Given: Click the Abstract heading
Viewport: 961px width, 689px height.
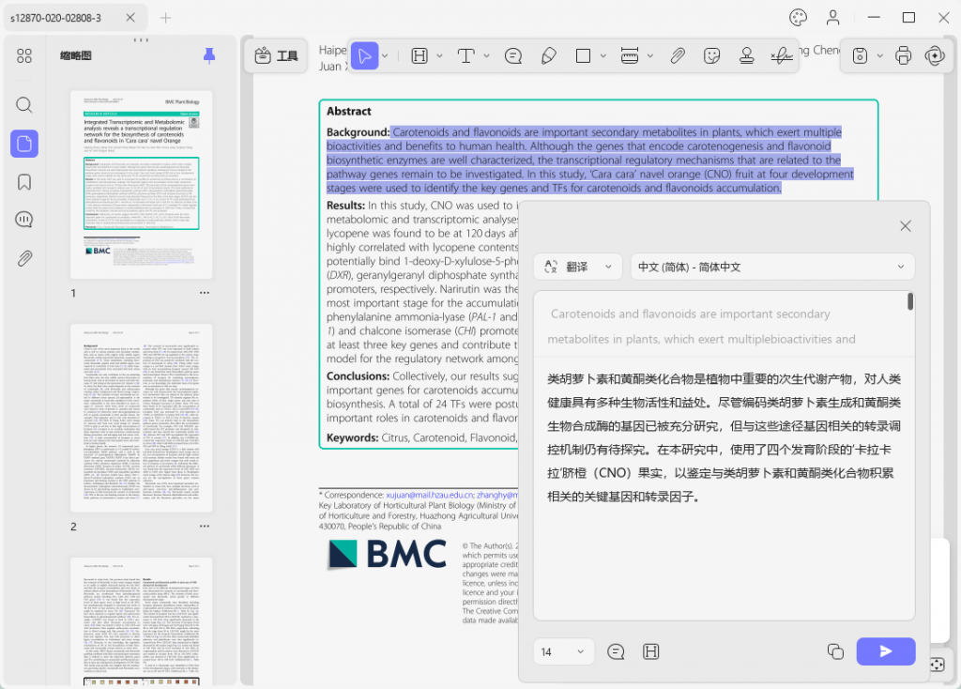Looking at the screenshot, I should pyautogui.click(x=349, y=111).
